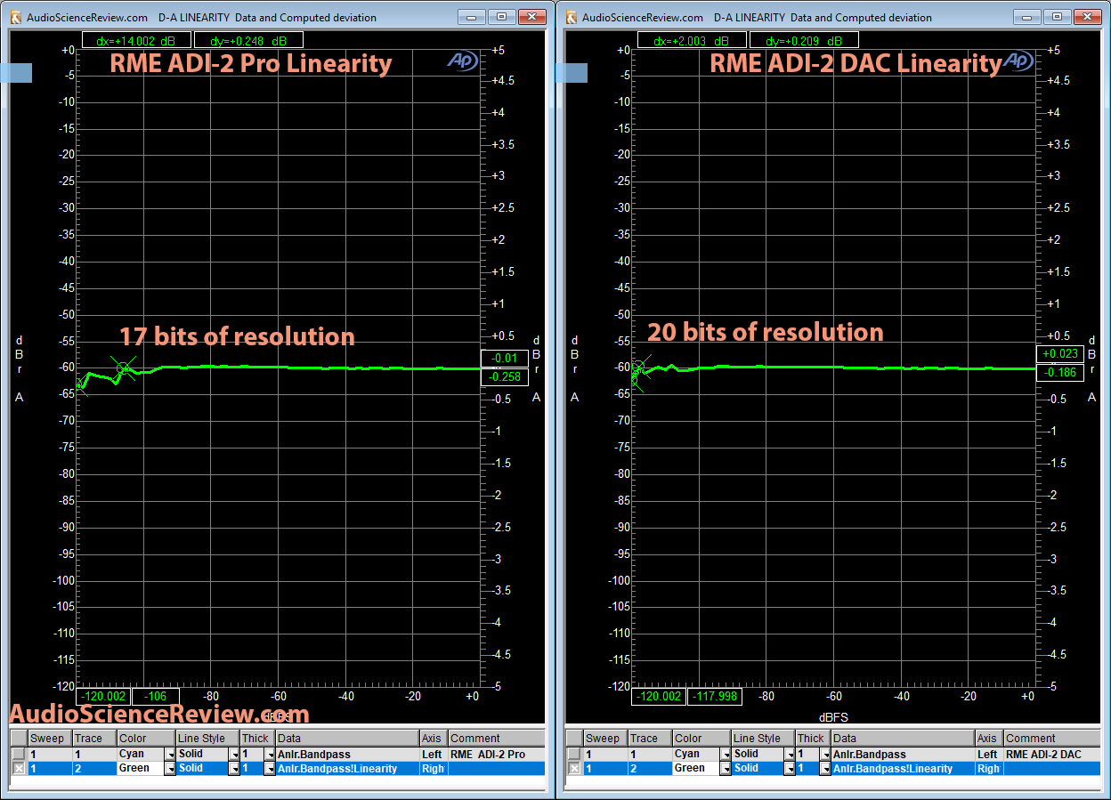Click -120.002 cursor value on ADI-2 Pro graph
The width and height of the screenshot is (1111, 800).
105,697
